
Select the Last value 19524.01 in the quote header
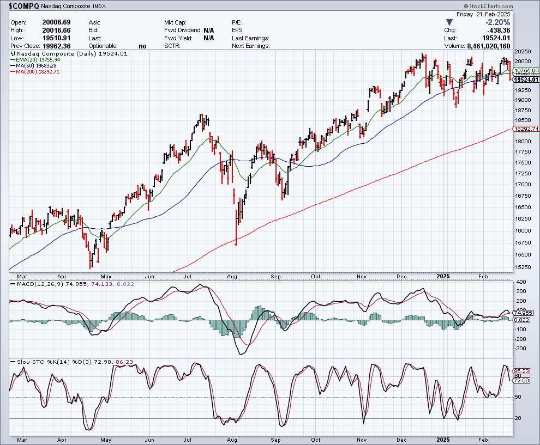click(496, 38)
